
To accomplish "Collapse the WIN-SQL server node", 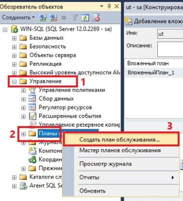I will [6, 30].
